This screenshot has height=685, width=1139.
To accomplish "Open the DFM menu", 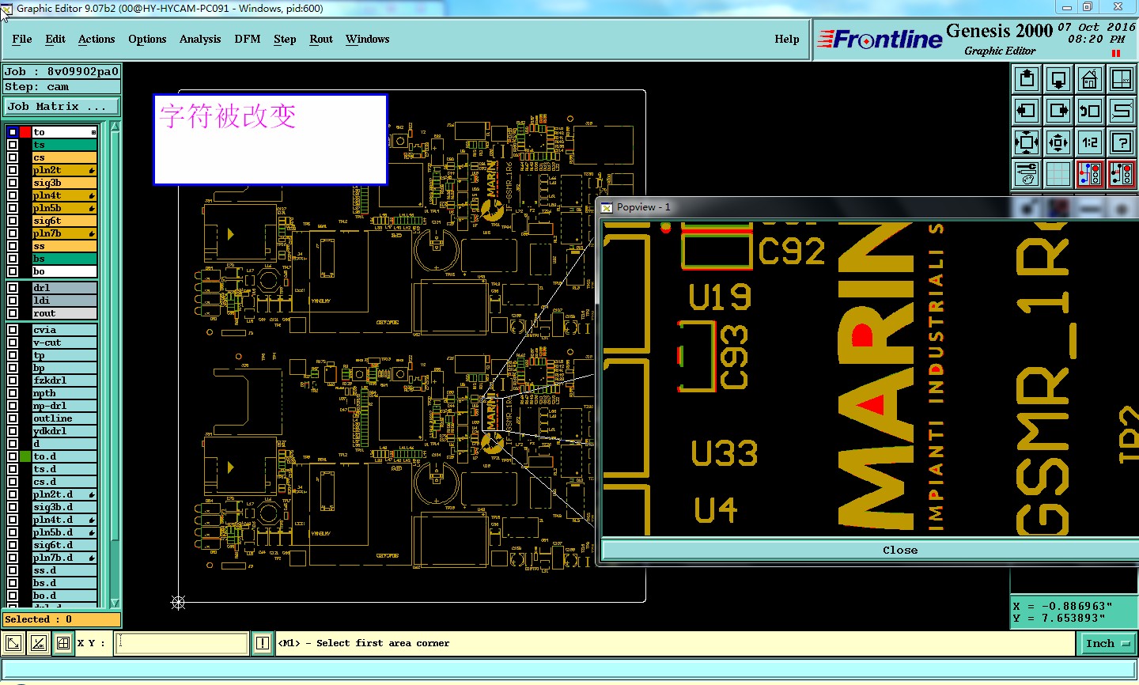I will [248, 39].
